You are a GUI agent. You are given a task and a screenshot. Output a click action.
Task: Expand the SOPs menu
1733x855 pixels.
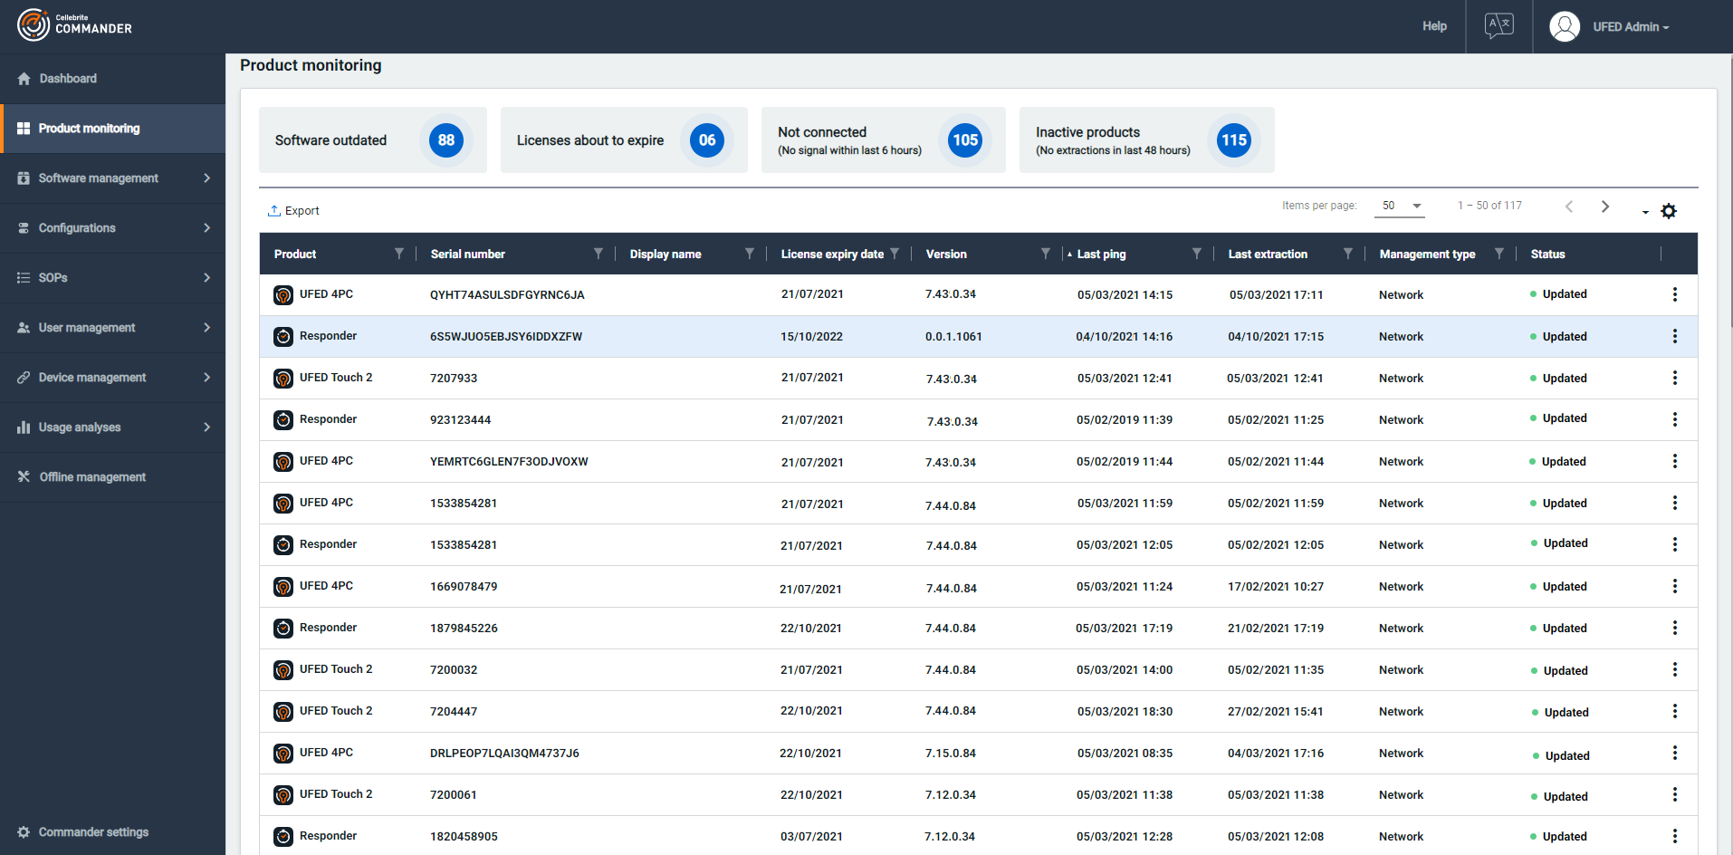click(x=112, y=278)
